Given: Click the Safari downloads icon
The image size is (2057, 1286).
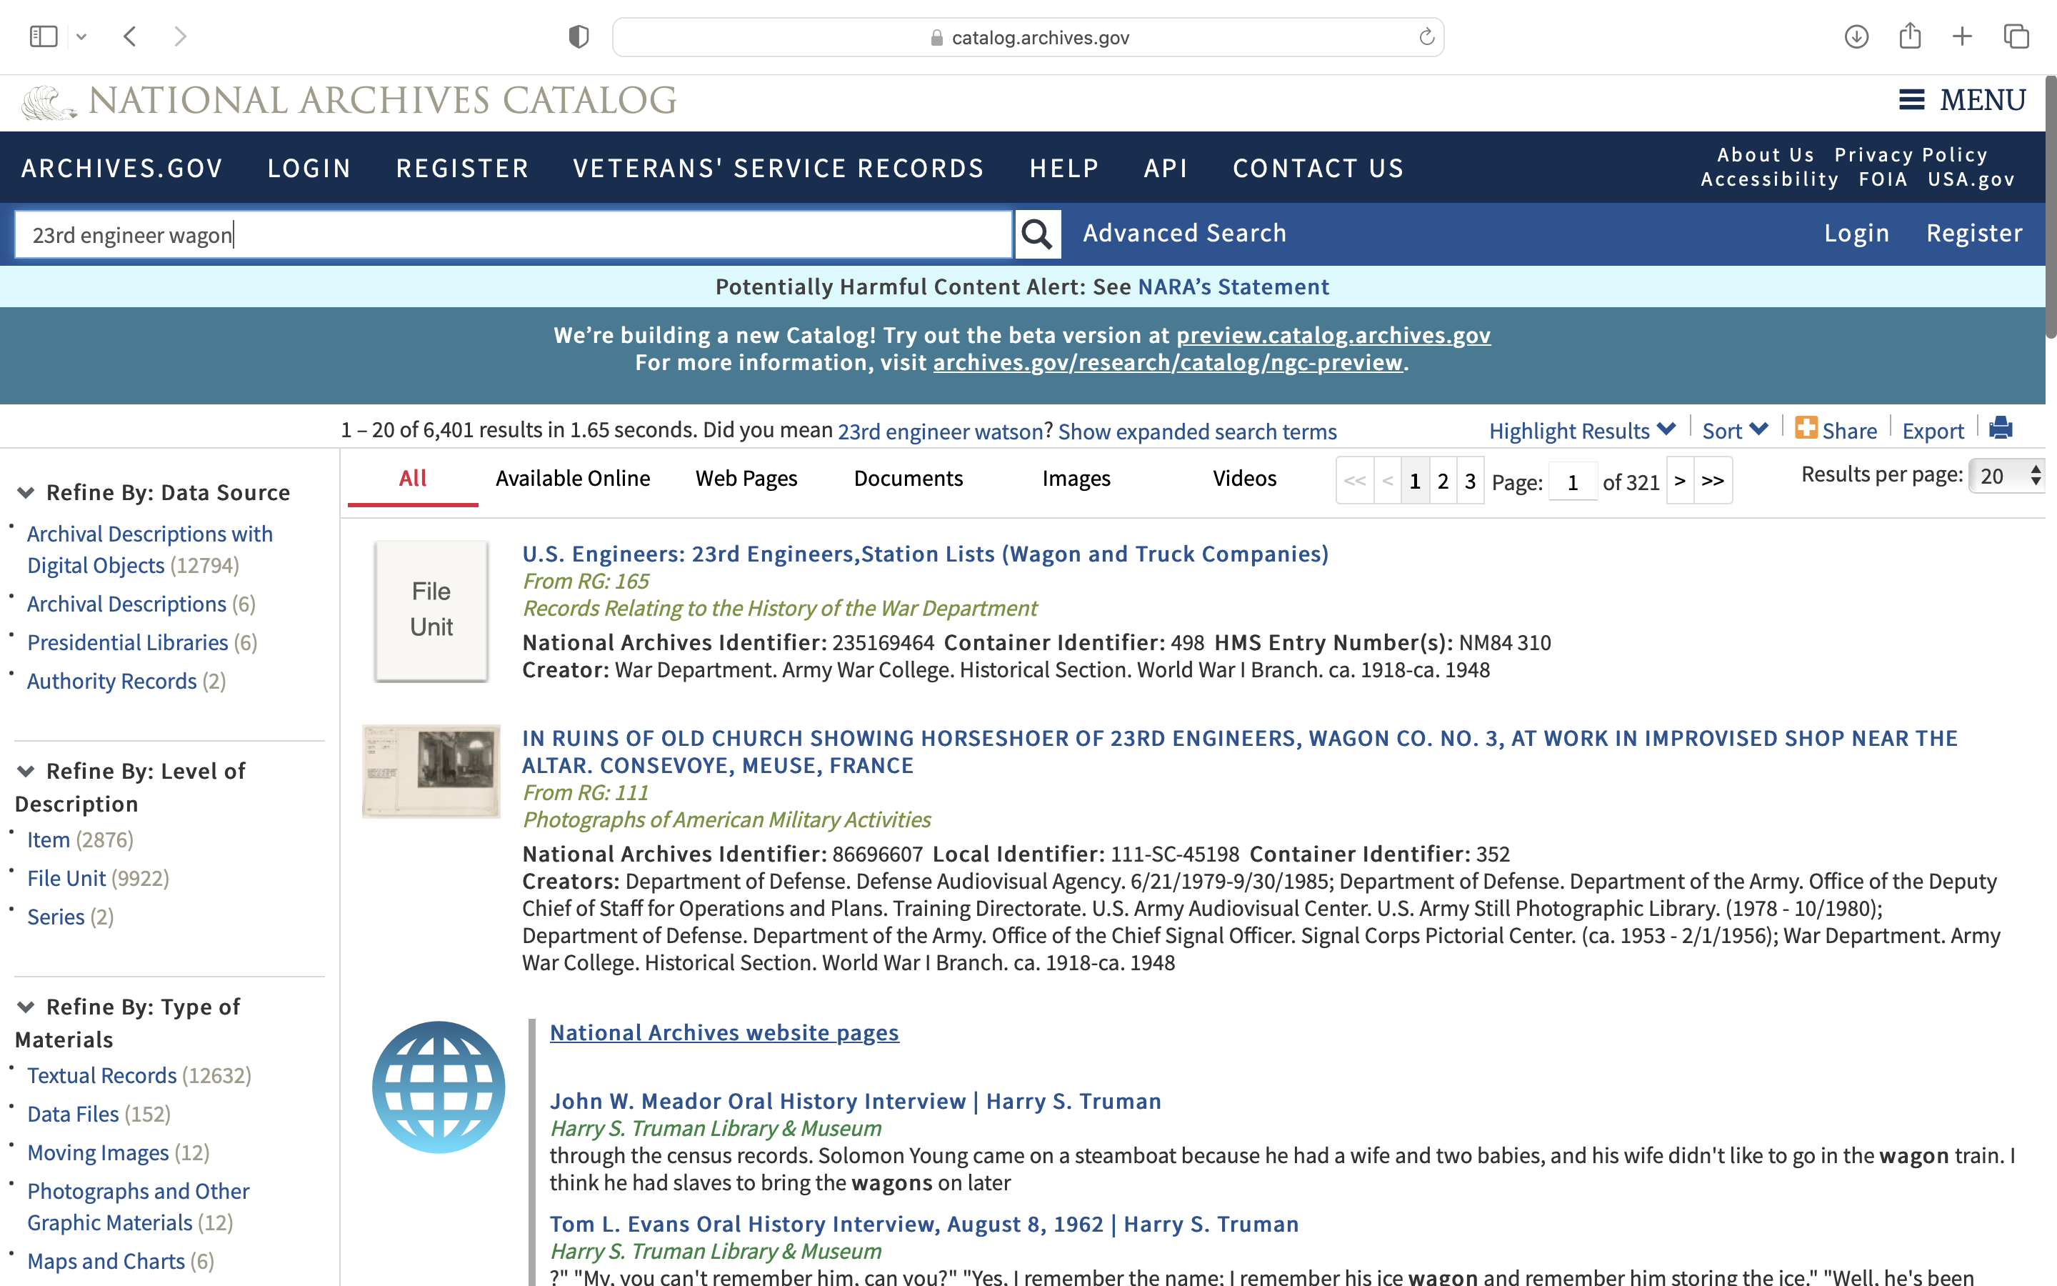Looking at the screenshot, I should pos(1856,36).
